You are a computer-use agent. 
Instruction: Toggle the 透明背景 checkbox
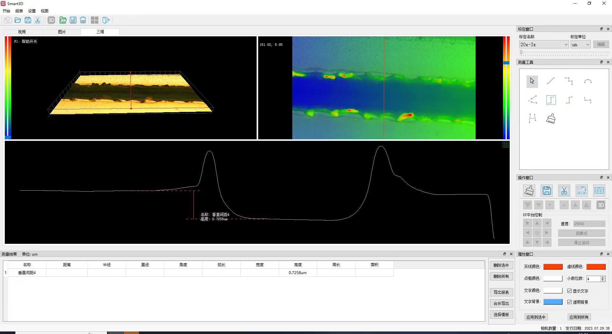tap(569, 302)
